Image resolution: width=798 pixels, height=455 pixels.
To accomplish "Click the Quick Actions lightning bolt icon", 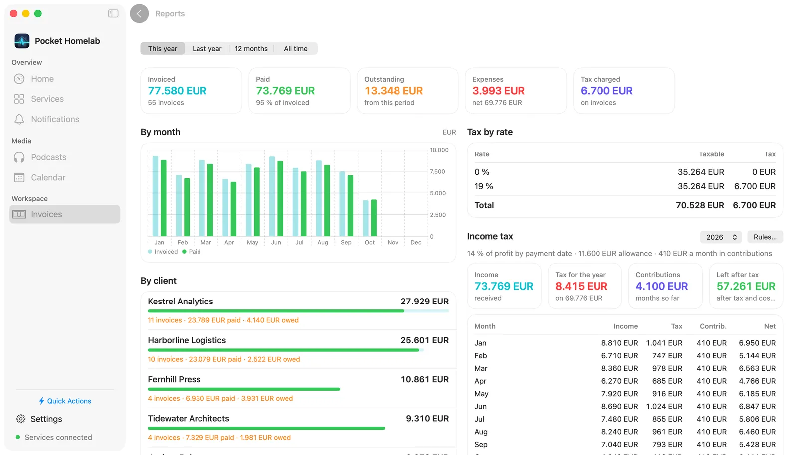I will tap(42, 401).
